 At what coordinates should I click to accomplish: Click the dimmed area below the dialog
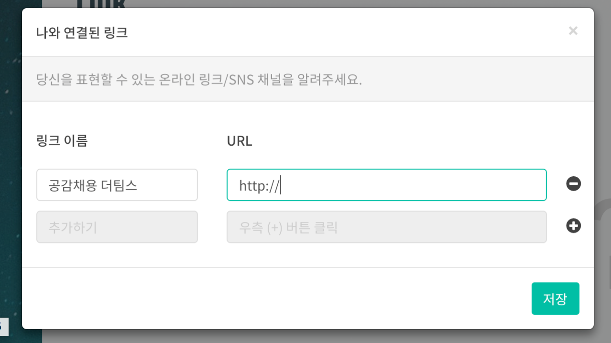305,336
